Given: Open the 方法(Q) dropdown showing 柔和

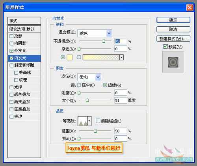Looking at the screenshot, I should click(x=89, y=77).
